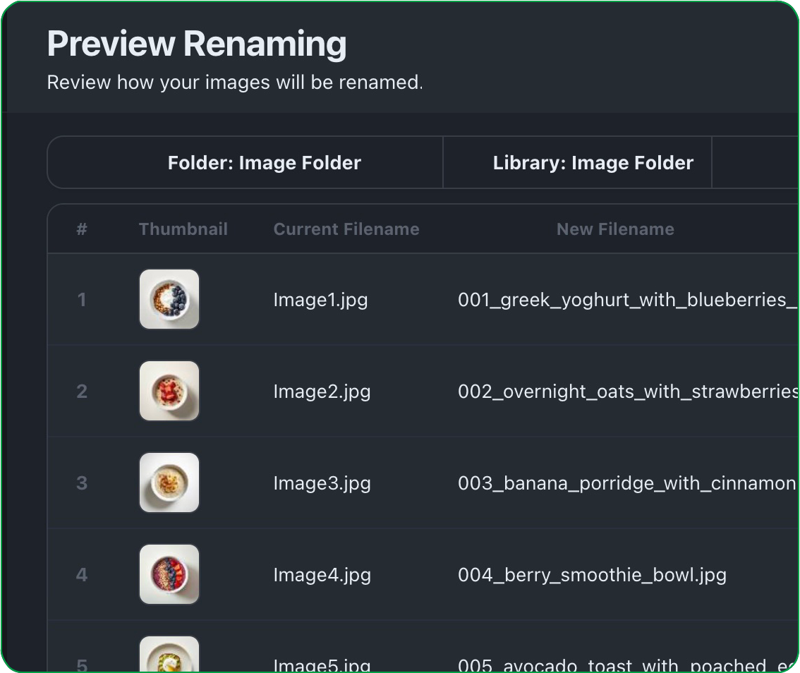Click row number 1
Screen dimensions: 800x673
point(82,300)
